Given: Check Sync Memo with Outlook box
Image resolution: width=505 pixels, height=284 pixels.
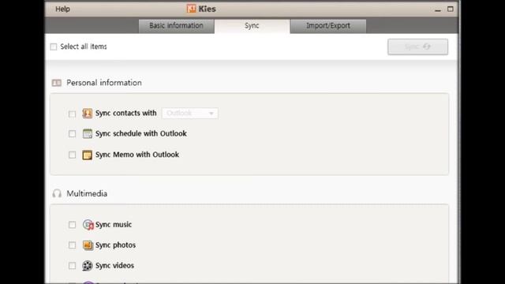Looking at the screenshot, I should point(72,155).
